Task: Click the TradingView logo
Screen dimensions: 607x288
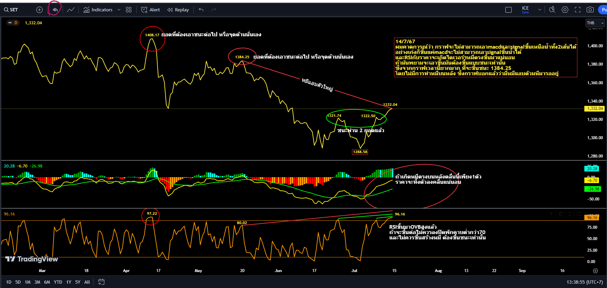Action: pyautogui.click(x=32, y=259)
